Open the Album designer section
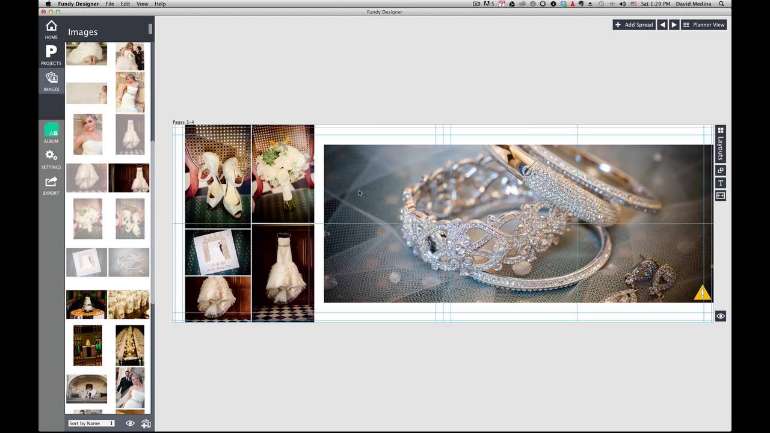This screenshot has height=433, width=770. (x=51, y=134)
